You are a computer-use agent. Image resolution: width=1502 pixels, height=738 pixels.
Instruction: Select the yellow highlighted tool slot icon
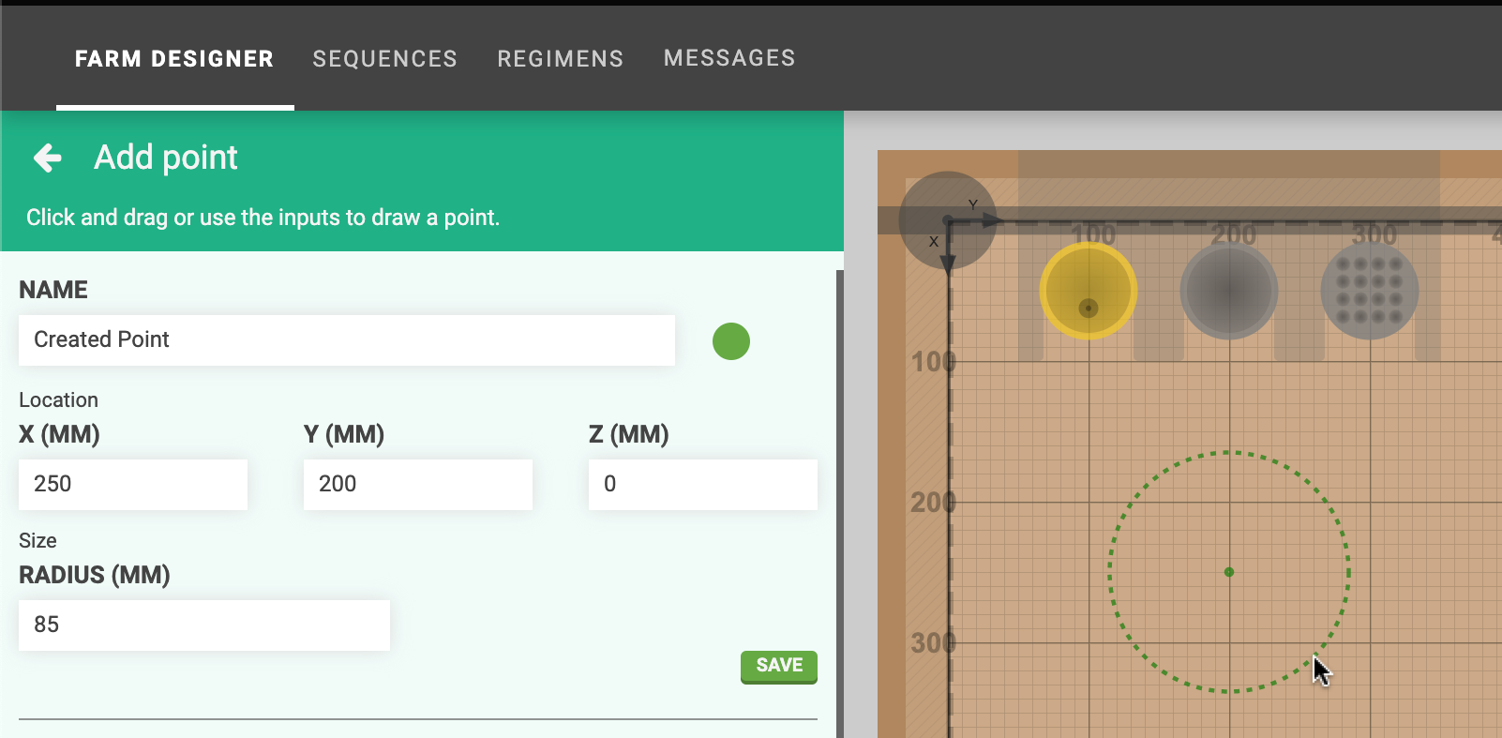click(1088, 291)
